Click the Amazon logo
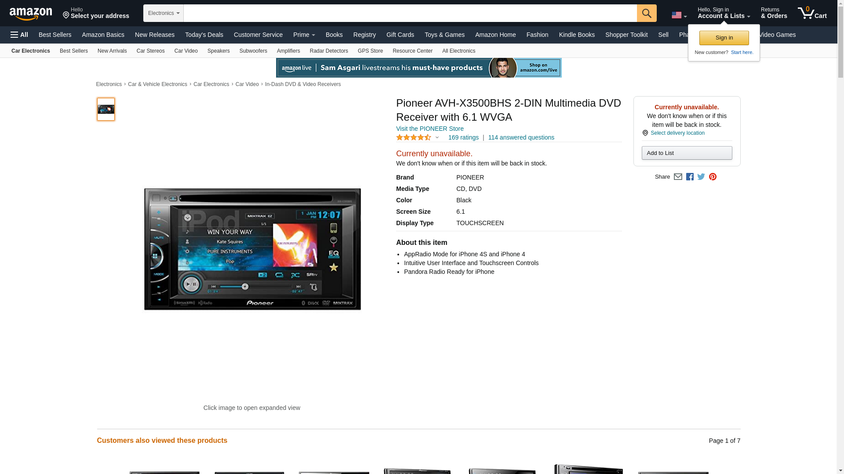This screenshot has width=844, height=474. [31, 14]
